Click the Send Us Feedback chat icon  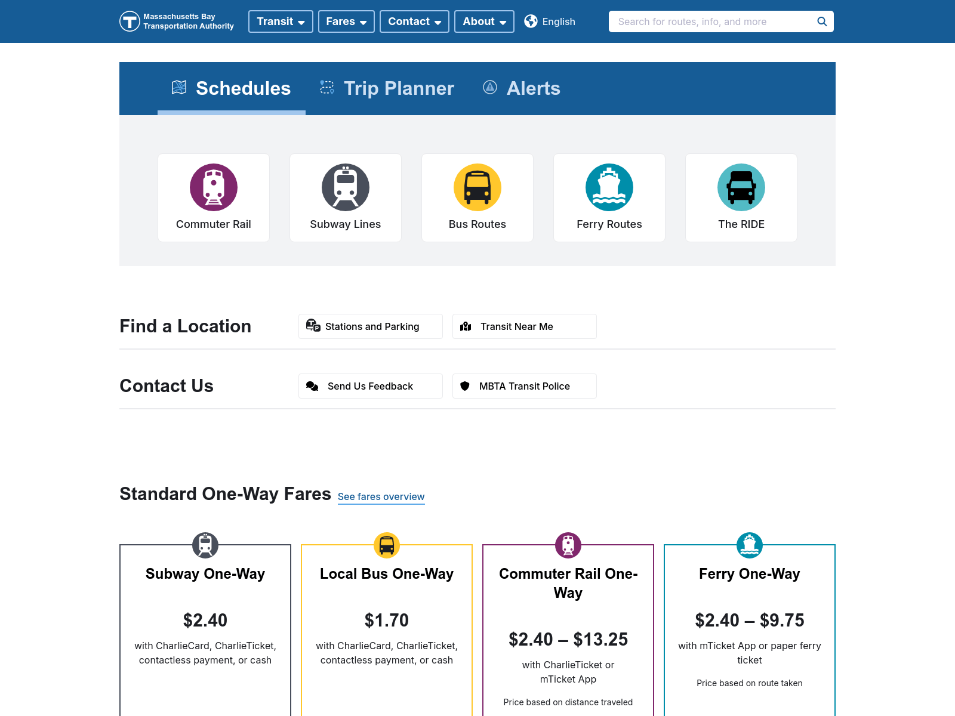coord(312,386)
